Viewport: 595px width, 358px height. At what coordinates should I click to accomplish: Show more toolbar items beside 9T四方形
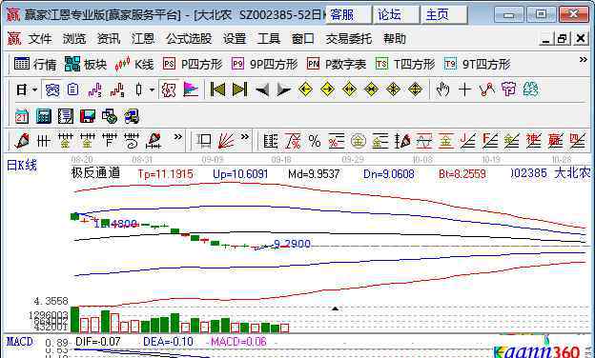pyautogui.click(x=584, y=60)
